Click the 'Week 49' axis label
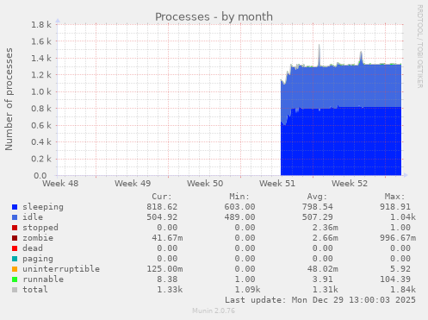This screenshot has width=428, height=320. (x=133, y=184)
